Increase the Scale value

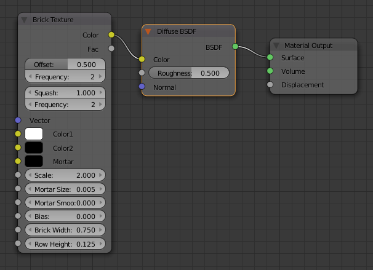100,175
